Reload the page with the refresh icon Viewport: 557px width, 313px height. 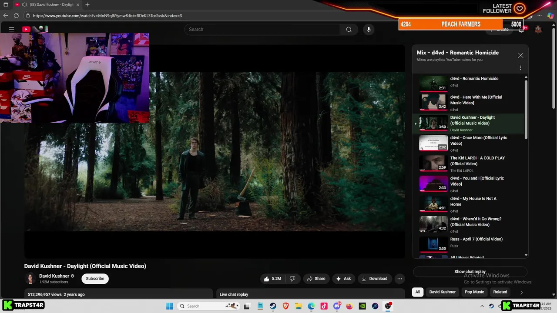click(x=16, y=16)
